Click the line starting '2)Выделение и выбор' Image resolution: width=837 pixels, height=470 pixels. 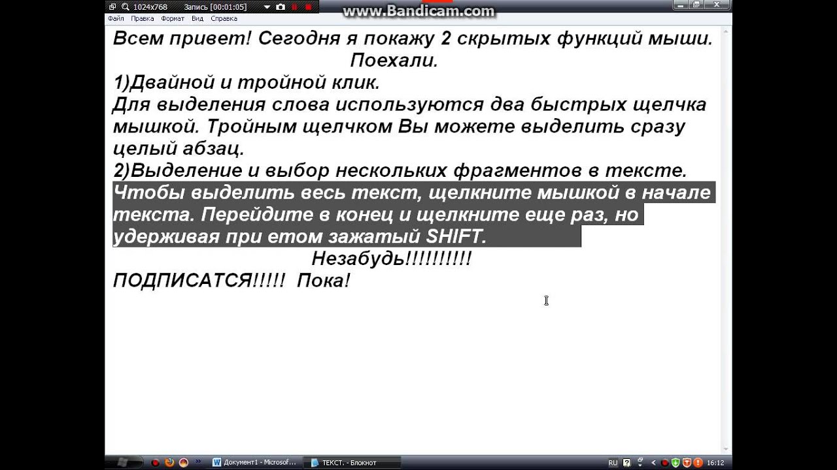[x=400, y=171]
